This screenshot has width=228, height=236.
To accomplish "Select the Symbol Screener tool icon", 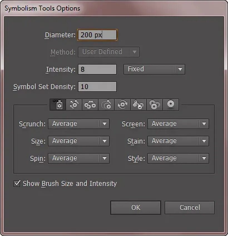I will coord(155,105).
